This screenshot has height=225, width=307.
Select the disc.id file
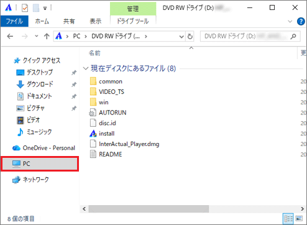pyautogui.click(x=103, y=123)
